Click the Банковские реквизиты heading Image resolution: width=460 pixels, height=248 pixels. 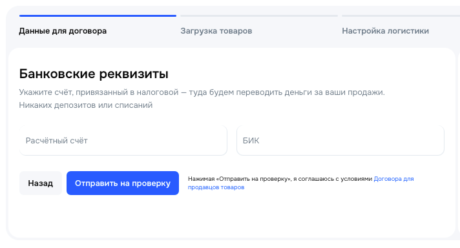pyautogui.click(x=94, y=74)
